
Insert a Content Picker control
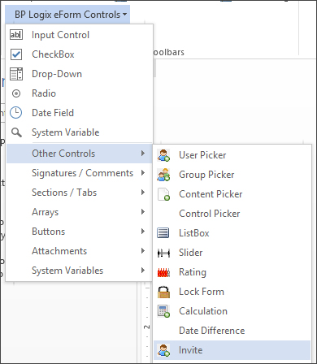coord(232,194)
